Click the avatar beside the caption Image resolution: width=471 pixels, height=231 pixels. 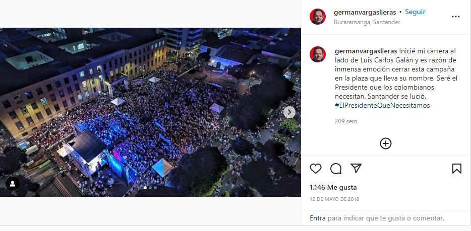318,54
